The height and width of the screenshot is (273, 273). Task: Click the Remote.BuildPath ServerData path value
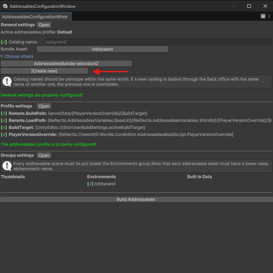pyautogui.click(x=98, y=114)
